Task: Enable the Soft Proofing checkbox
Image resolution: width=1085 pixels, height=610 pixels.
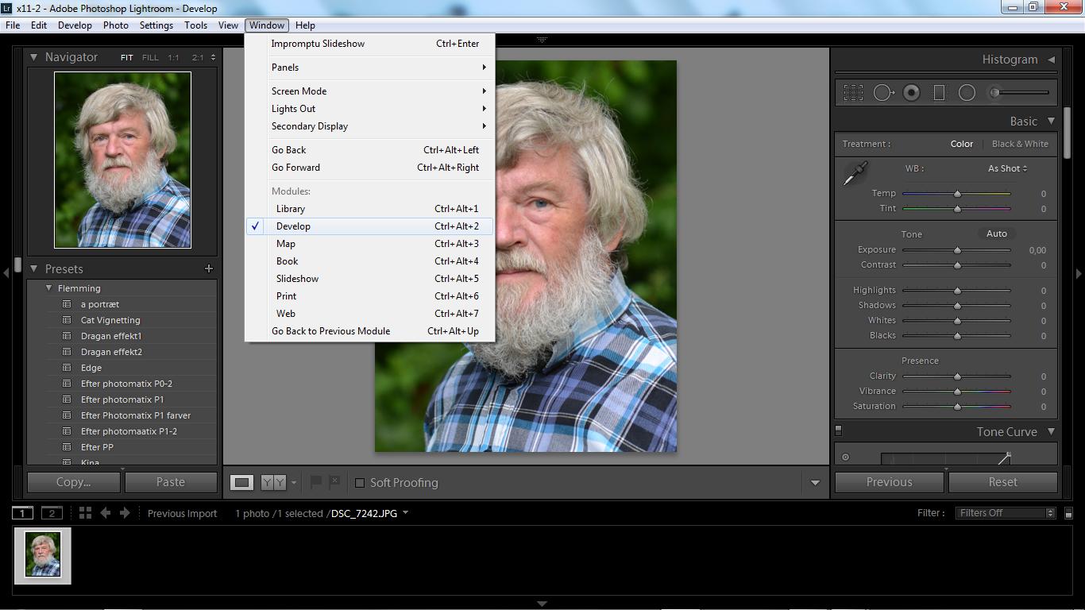Action: [360, 483]
